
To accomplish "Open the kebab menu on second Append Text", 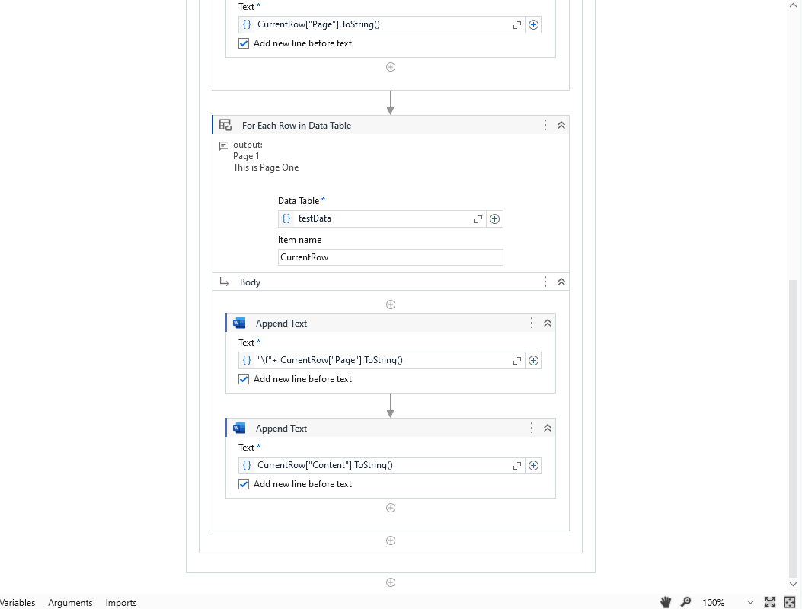I will [531, 428].
